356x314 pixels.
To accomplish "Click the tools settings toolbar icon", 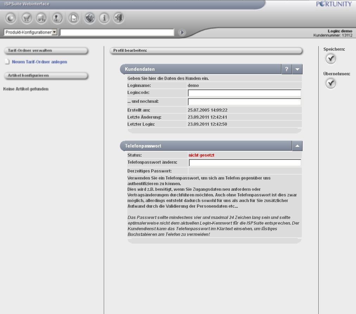I will coord(90,18).
